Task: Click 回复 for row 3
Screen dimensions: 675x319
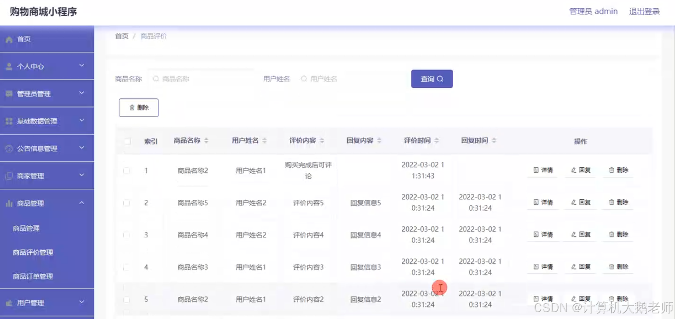Action: pyautogui.click(x=580, y=235)
